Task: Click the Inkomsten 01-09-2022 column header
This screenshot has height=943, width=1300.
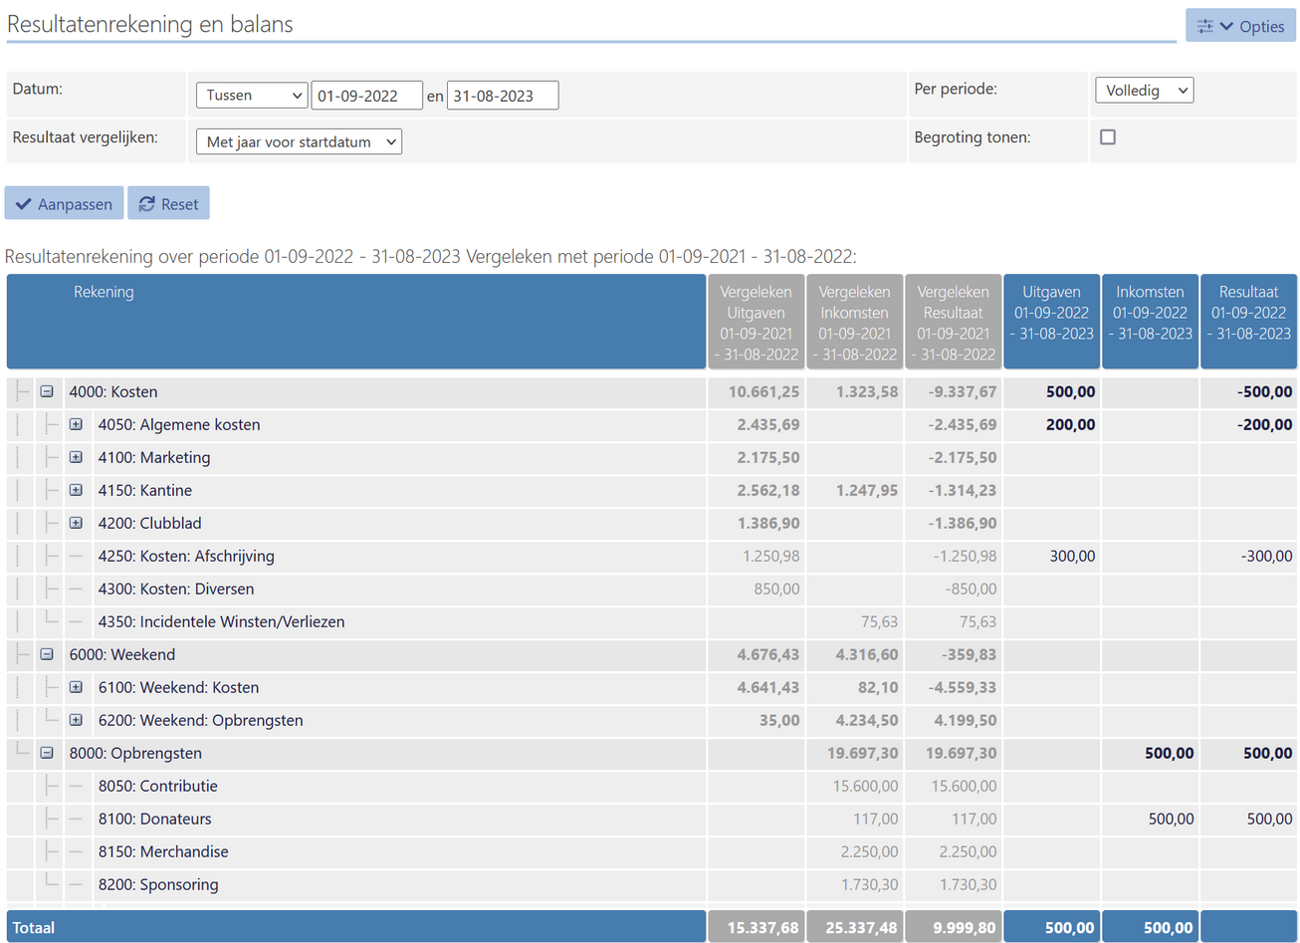Action: (x=1150, y=323)
